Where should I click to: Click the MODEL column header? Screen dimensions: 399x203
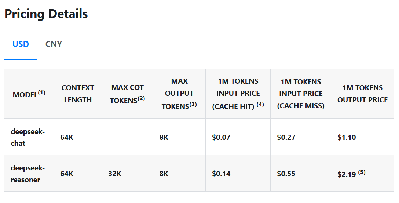tap(29, 94)
